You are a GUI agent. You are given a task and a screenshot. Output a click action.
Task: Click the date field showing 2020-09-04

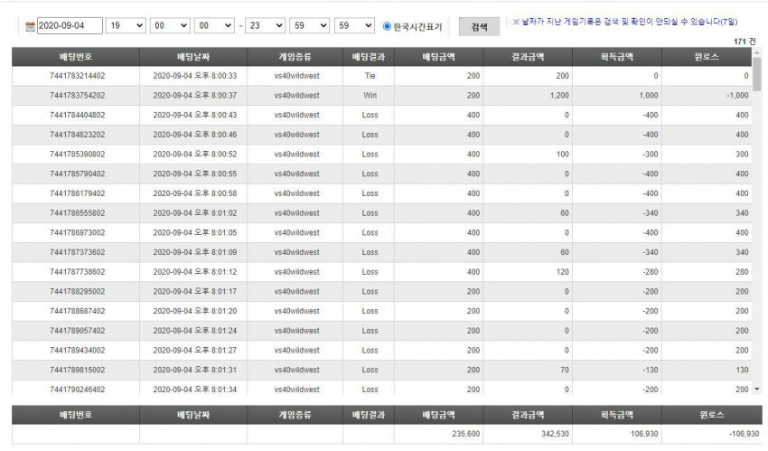70,25
